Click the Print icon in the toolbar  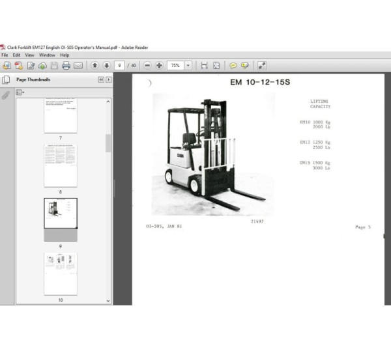(x=66, y=66)
